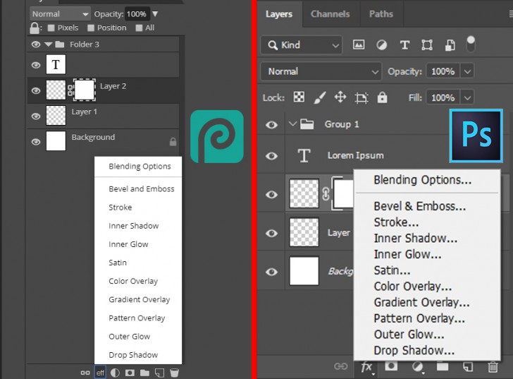
Task: Create new folder in Photopea bottom bar
Action: [144, 373]
